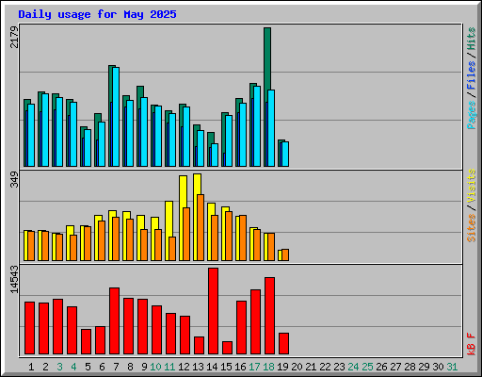
Task: Click the day 27 label on x-axis
Action: pos(395,367)
